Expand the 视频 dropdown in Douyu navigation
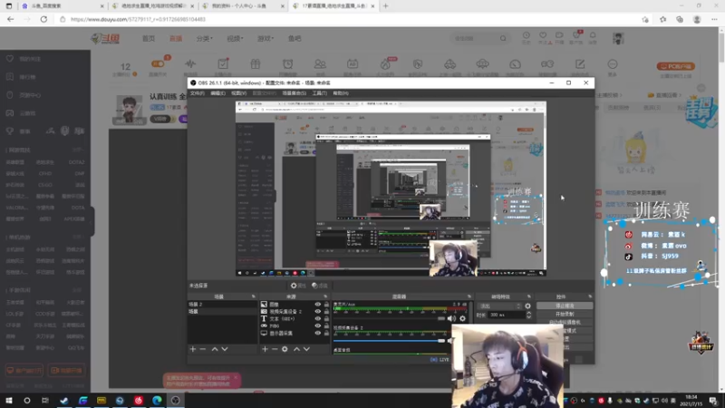The height and width of the screenshot is (408, 725). [x=235, y=38]
